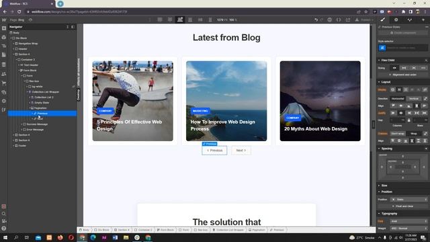The height and width of the screenshot is (242, 430).
Task: Switch to the element Settings gear tab
Action: [x=396, y=19]
